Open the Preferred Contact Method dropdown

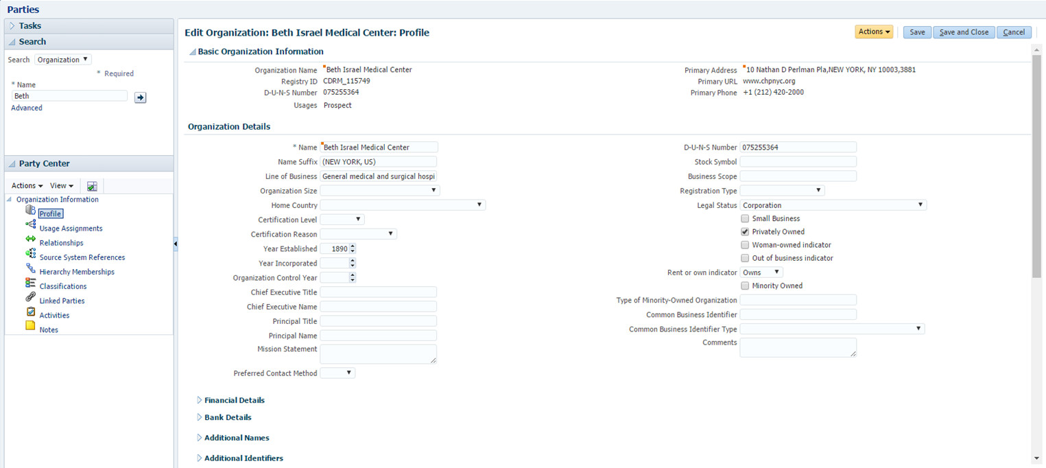pos(337,373)
